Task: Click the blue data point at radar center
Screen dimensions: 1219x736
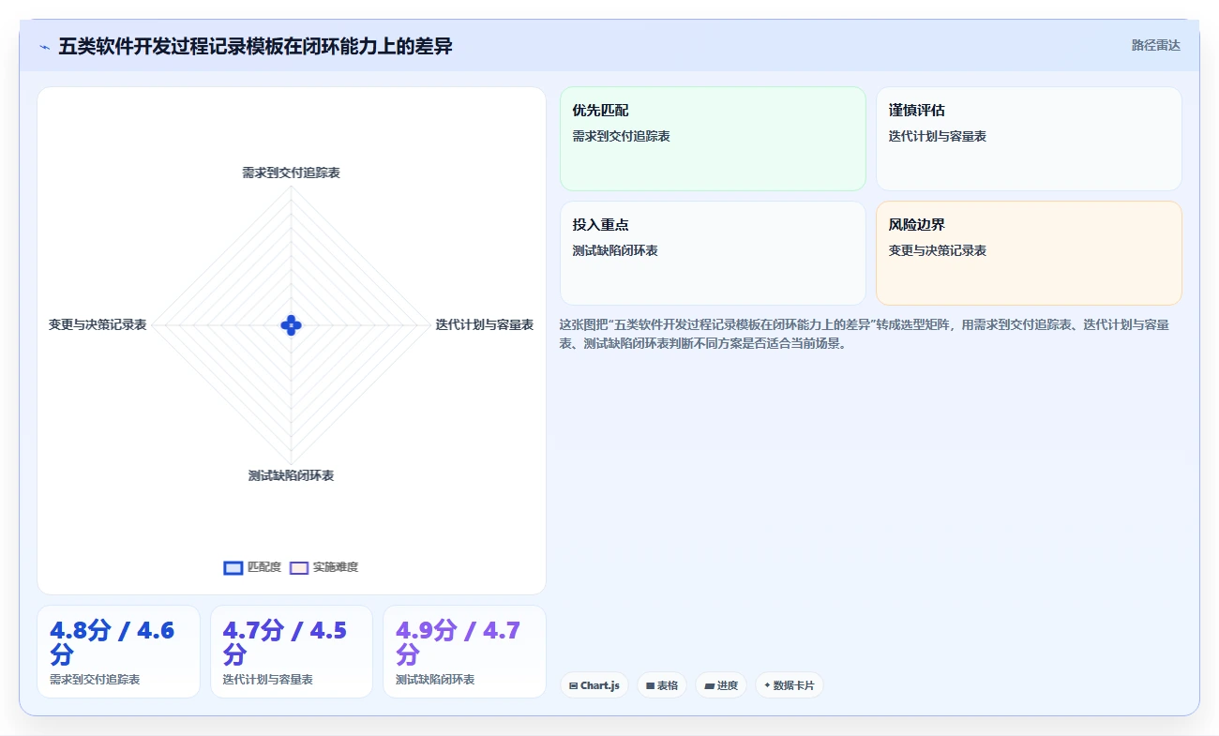Action: pyautogui.click(x=291, y=325)
